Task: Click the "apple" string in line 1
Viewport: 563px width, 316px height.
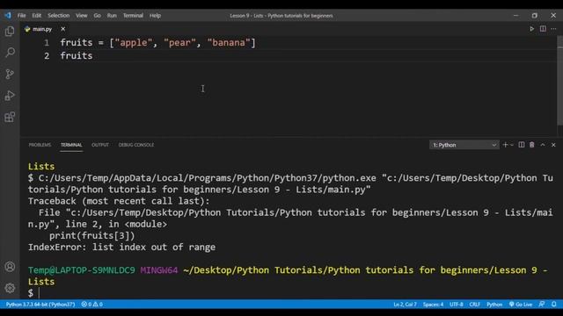Action: click(134, 43)
